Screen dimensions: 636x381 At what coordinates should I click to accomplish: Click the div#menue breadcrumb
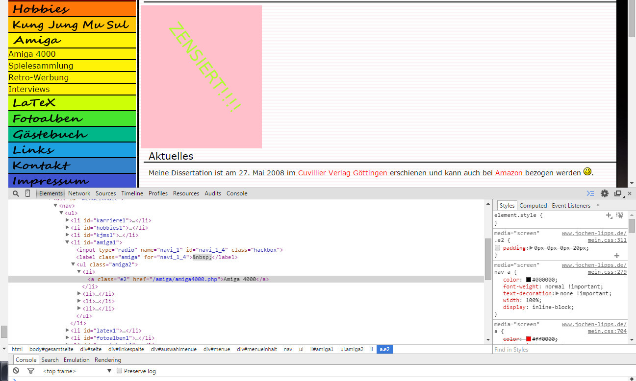tap(218, 349)
